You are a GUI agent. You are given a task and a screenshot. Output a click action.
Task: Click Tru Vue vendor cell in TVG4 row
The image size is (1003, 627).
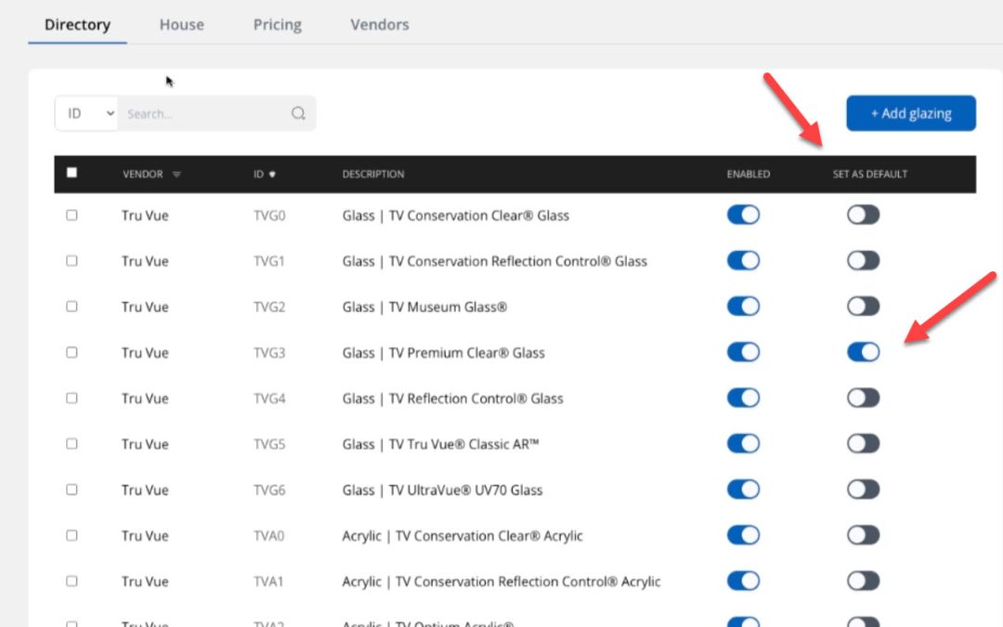coord(145,398)
